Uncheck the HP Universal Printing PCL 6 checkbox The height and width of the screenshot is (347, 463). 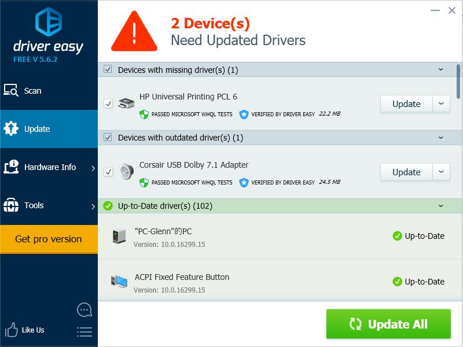point(108,104)
